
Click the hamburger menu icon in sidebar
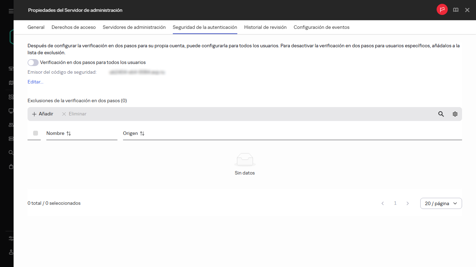[x=11, y=11]
